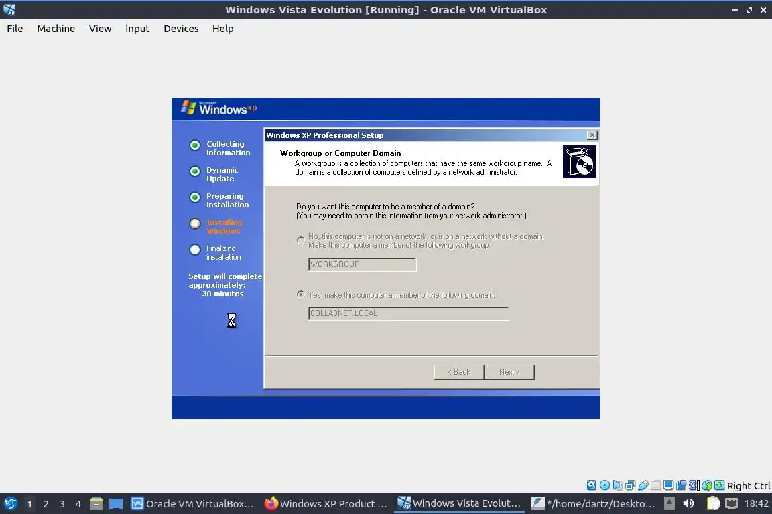Switch to Windows Vista Evolution taskbar window
This screenshot has height=514, width=772.
coord(459,504)
